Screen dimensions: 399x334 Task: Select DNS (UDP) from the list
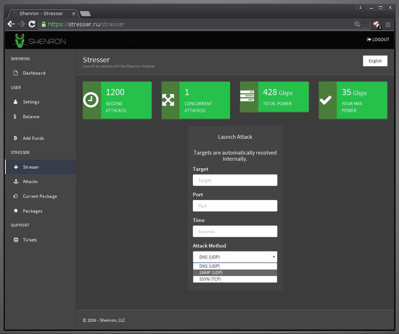click(x=235, y=266)
